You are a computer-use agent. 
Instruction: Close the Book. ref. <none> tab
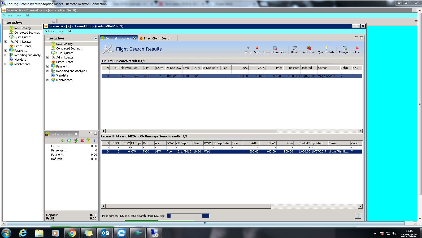pyautogui.click(x=134, y=38)
